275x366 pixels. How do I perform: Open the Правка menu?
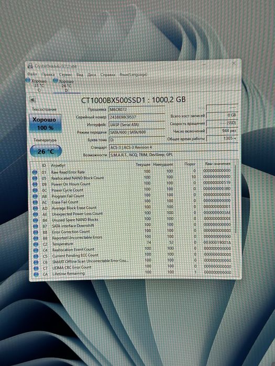[x=48, y=74]
